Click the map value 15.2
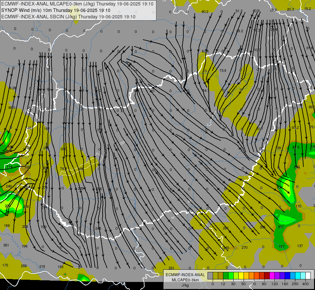This screenshot has width=315, height=290. click(x=308, y=9)
